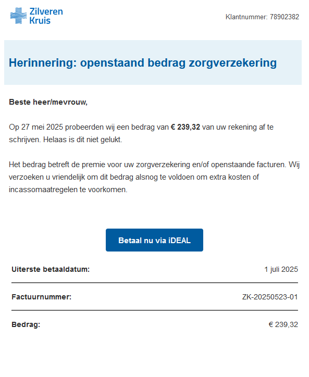Click the € 239,32 amount in table

283,324
